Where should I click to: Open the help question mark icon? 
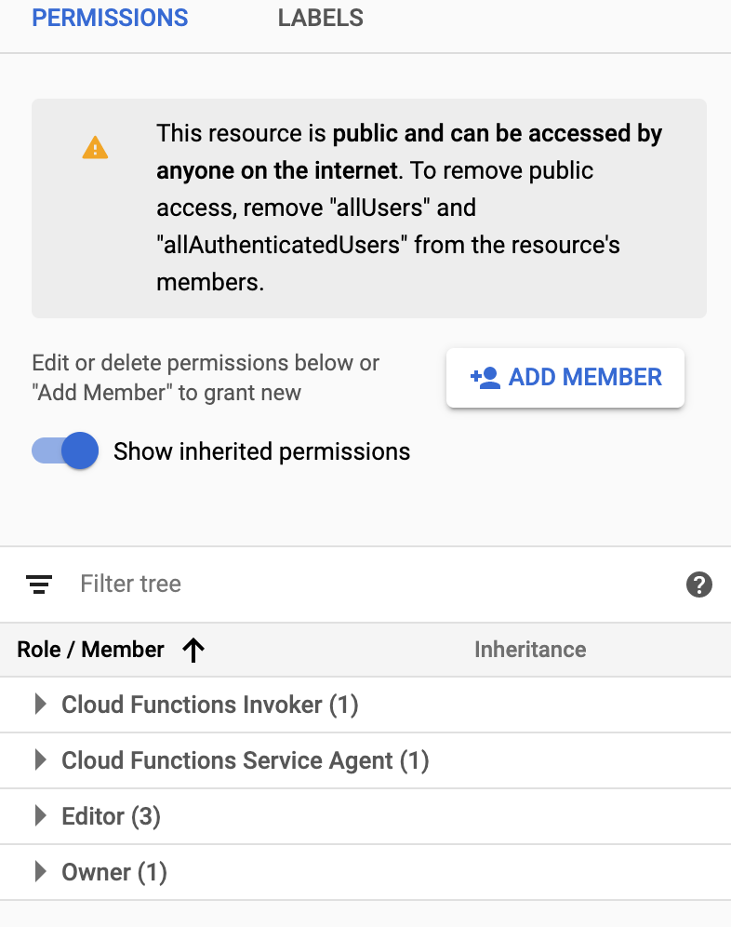point(698,584)
